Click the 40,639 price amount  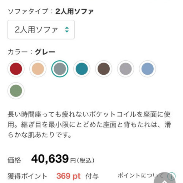click(x=50, y=159)
